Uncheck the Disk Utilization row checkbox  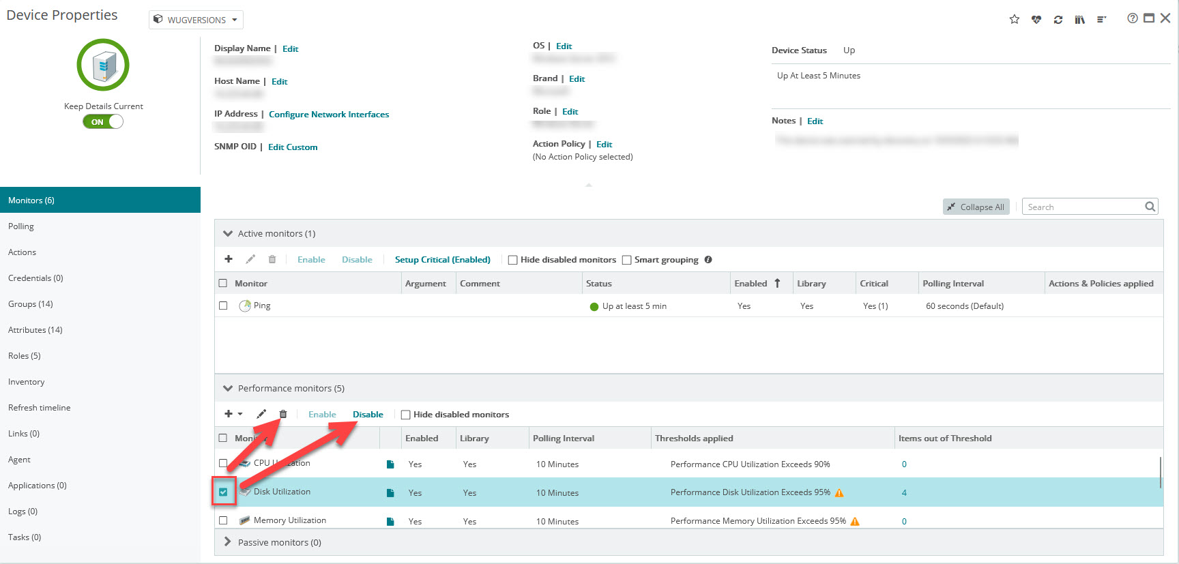[223, 492]
